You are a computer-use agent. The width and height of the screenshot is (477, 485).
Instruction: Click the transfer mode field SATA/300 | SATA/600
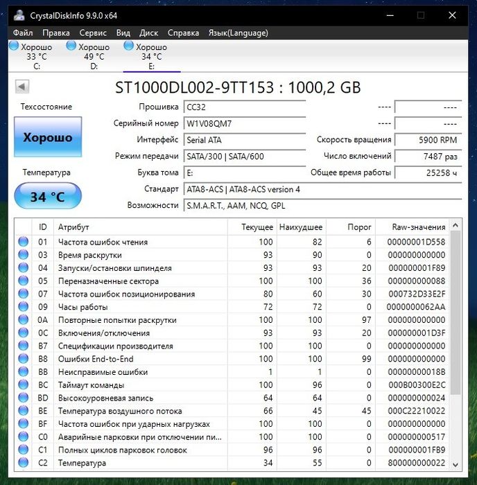245,156
